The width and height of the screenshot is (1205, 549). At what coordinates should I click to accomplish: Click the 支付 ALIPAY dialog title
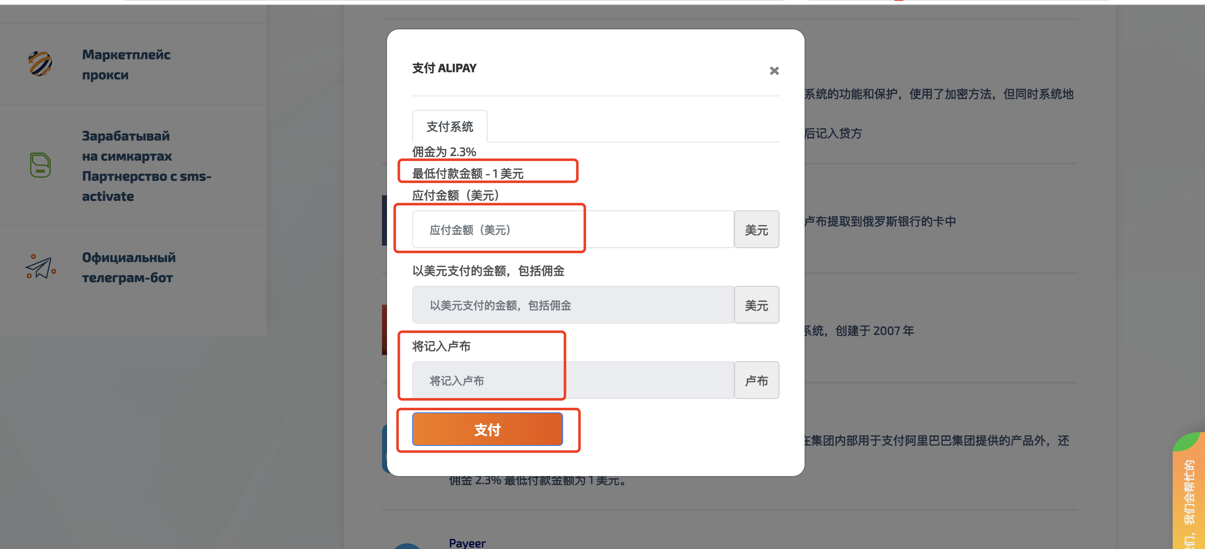point(444,68)
